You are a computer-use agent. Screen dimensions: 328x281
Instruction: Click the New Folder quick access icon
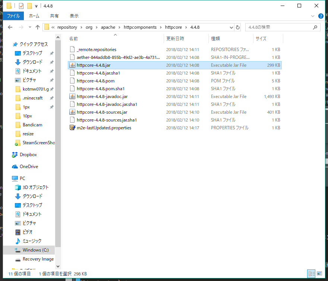(29, 6)
